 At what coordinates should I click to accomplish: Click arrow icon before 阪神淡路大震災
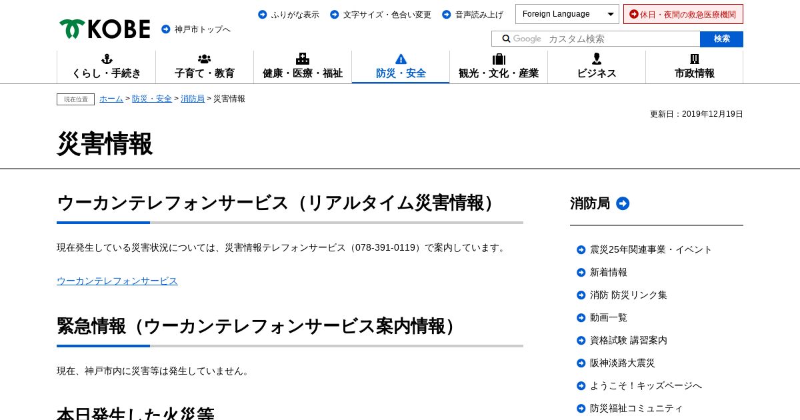click(581, 363)
